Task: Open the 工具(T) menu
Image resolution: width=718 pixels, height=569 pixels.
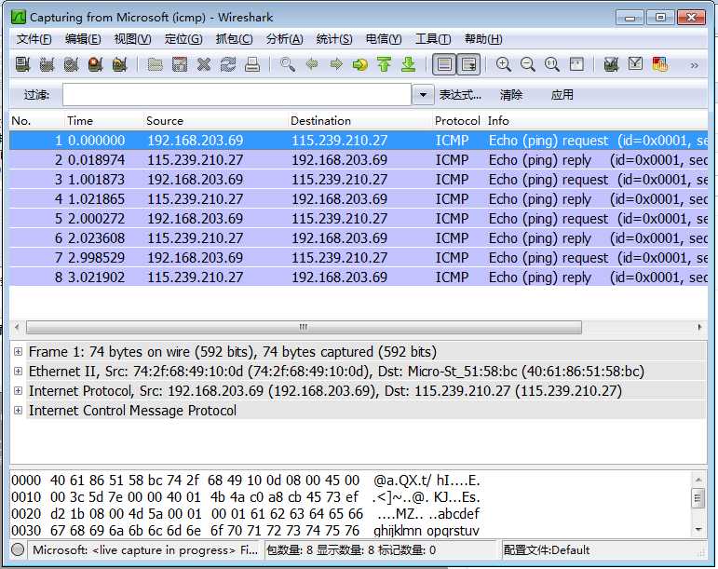Action: coord(433,39)
